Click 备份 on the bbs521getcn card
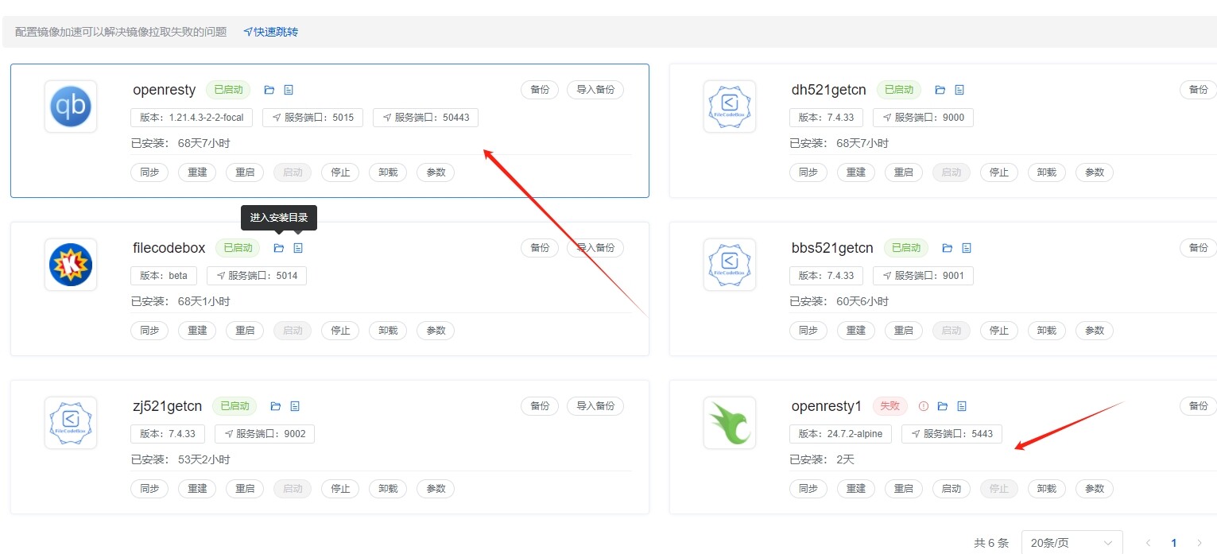The image size is (1217, 554). 1198,248
